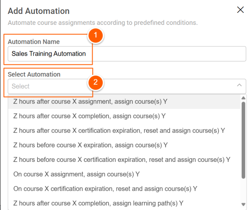Choose 'Z hours after course X completion, assign learning path(s) Y'
Viewport: 251px width, 210px height.
124,203
